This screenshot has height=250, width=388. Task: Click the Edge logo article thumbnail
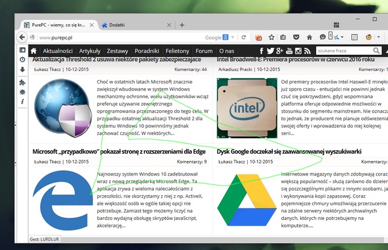point(63,200)
